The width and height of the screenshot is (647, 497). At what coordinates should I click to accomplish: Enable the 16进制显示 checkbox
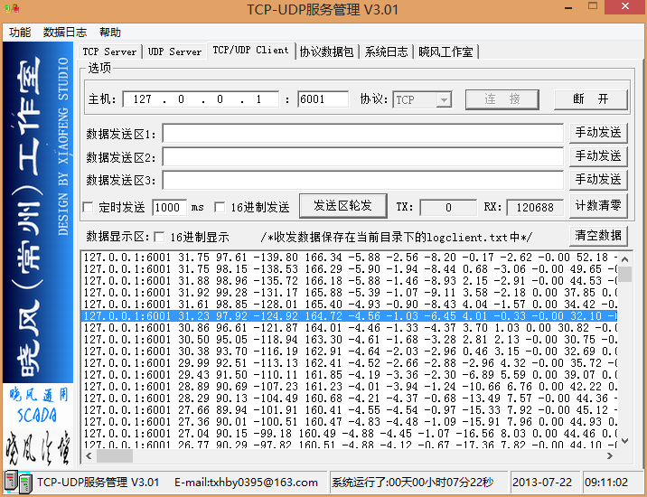coord(159,237)
